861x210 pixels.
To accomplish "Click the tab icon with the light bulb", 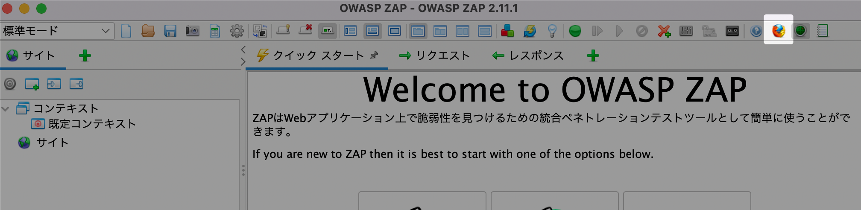I will point(284,30).
